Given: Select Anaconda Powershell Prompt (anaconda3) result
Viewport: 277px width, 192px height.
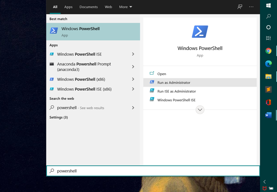Looking at the screenshot, I should (x=93, y=67).
